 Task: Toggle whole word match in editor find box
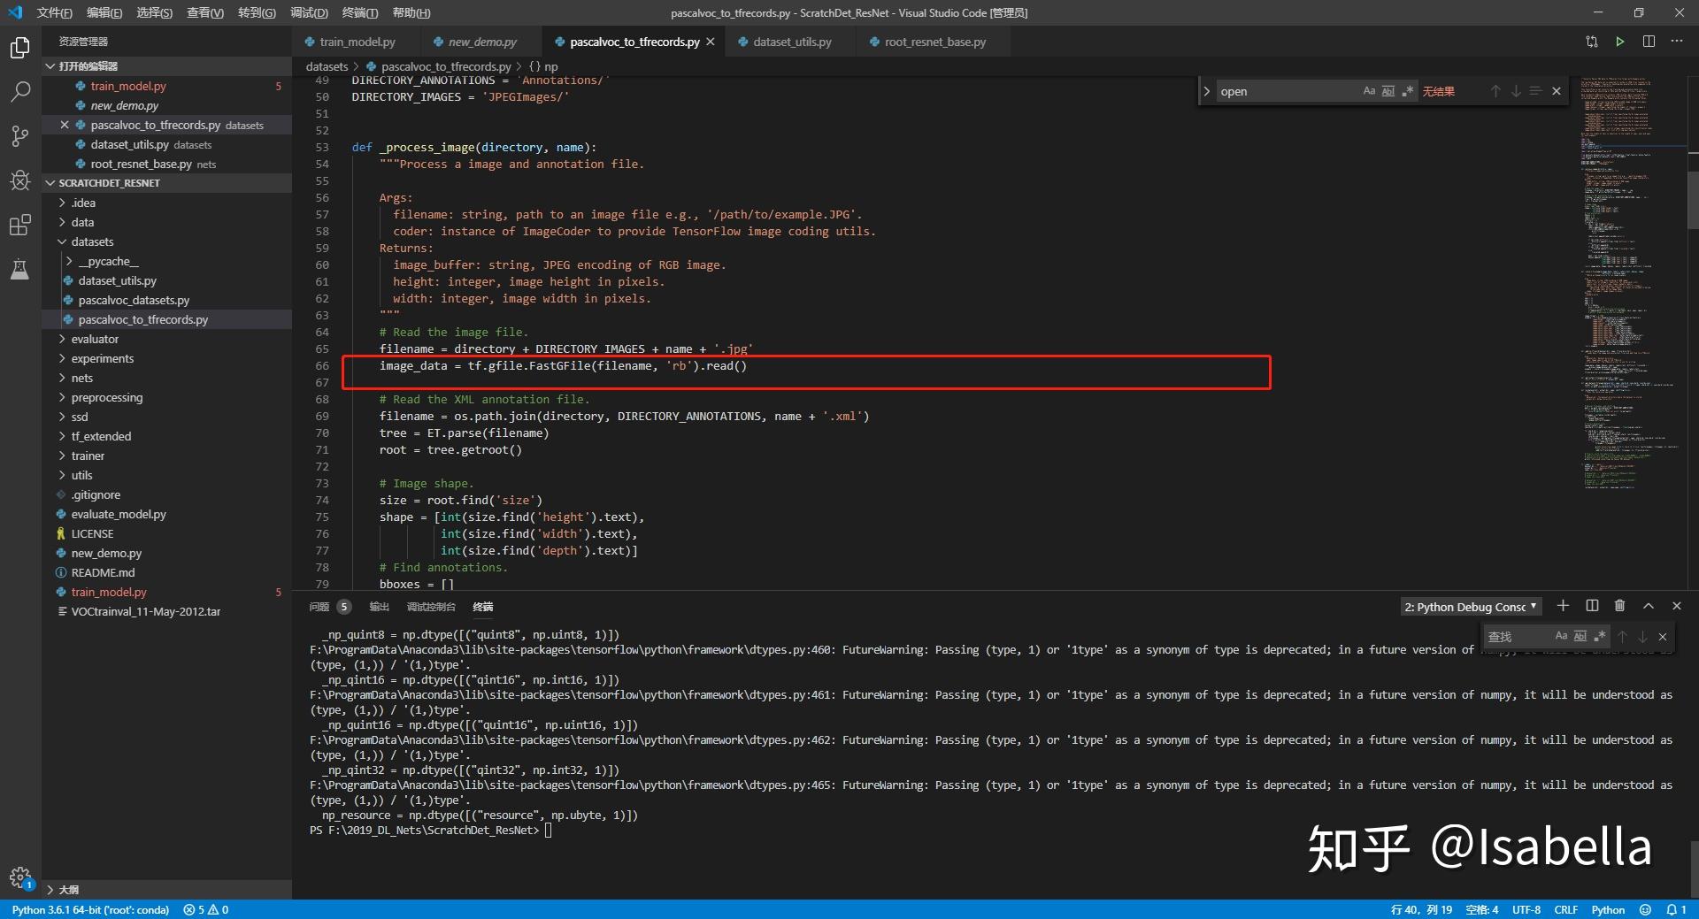coord(1388,91)
